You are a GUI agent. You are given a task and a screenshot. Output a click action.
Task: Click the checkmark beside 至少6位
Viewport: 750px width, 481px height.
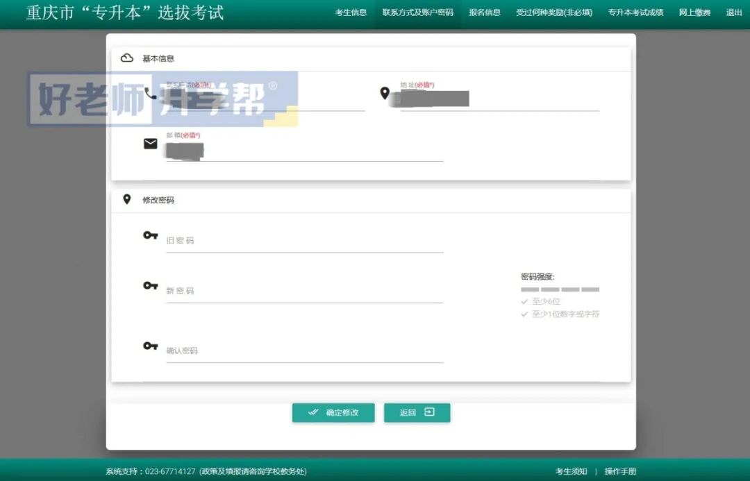pyautogui.click(x=524, y=301)
